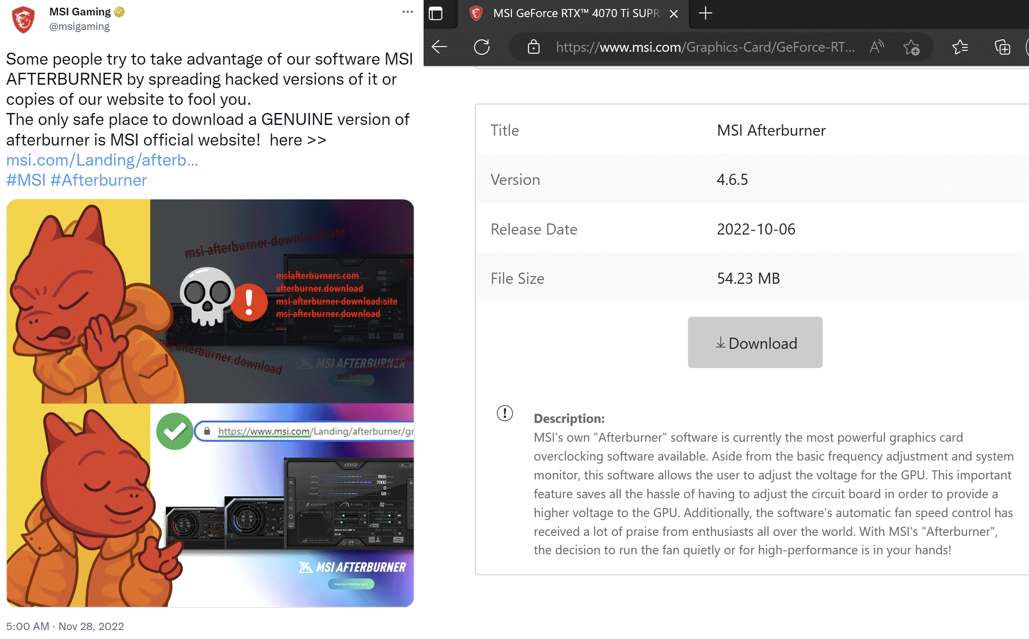Select the version value 4.6.5
Screen dimensions: 1029x639
coord(732,179)
